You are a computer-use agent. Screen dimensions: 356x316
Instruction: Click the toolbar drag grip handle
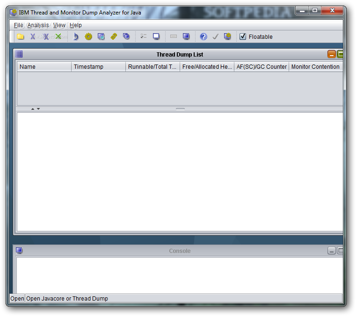point(12,36)
